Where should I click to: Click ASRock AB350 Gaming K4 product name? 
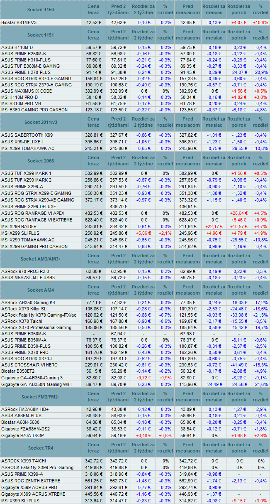pyautogui.click(x=28, y=302)
